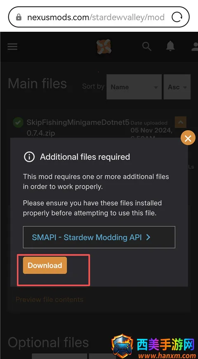Close the dialog with the orange X

click(x=188, y=138)
